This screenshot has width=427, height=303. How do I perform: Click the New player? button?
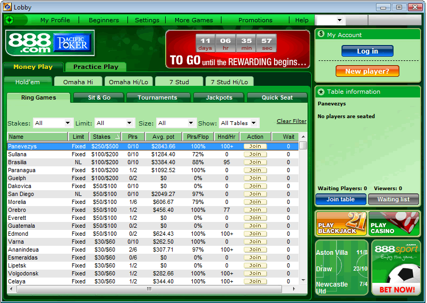coord(368,71)
